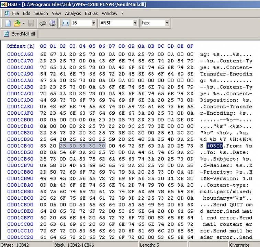Click the HxD title bar application icon
This screenshot has width=260, height=247.
(x=4, y=4)
